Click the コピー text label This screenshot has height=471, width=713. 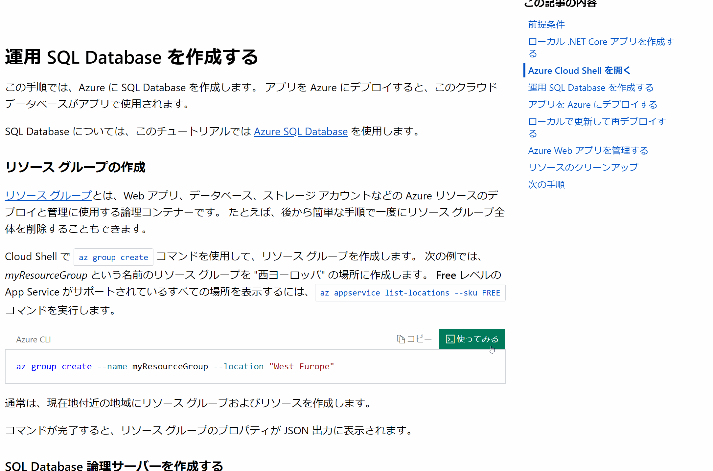point(419,339)
